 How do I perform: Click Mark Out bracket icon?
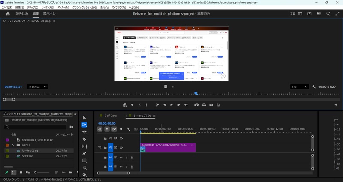(146, 105)
